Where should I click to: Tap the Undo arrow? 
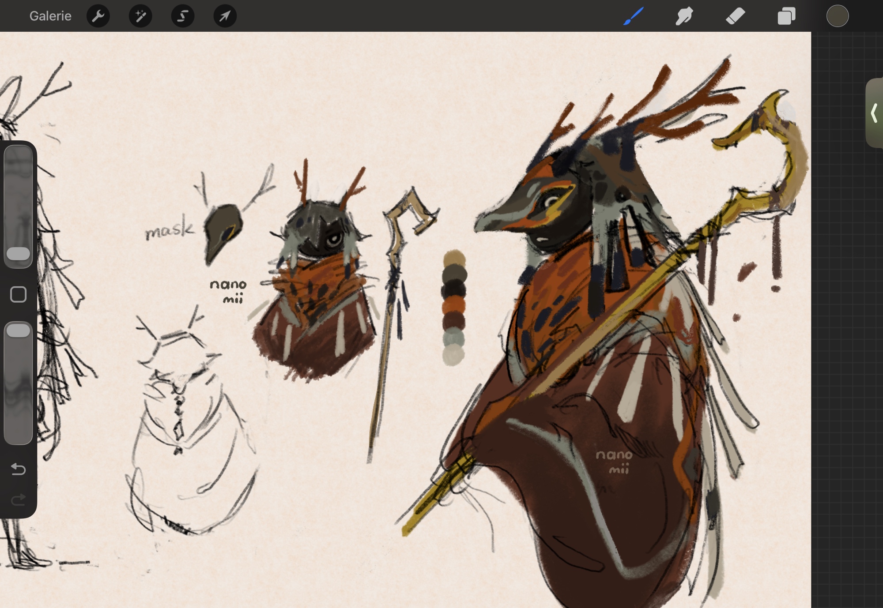point(18,469)
